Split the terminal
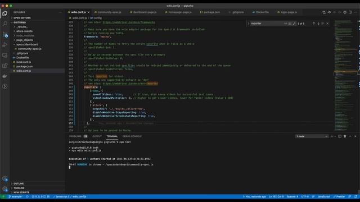The image size is (360, 202). (x=340, y=136)
